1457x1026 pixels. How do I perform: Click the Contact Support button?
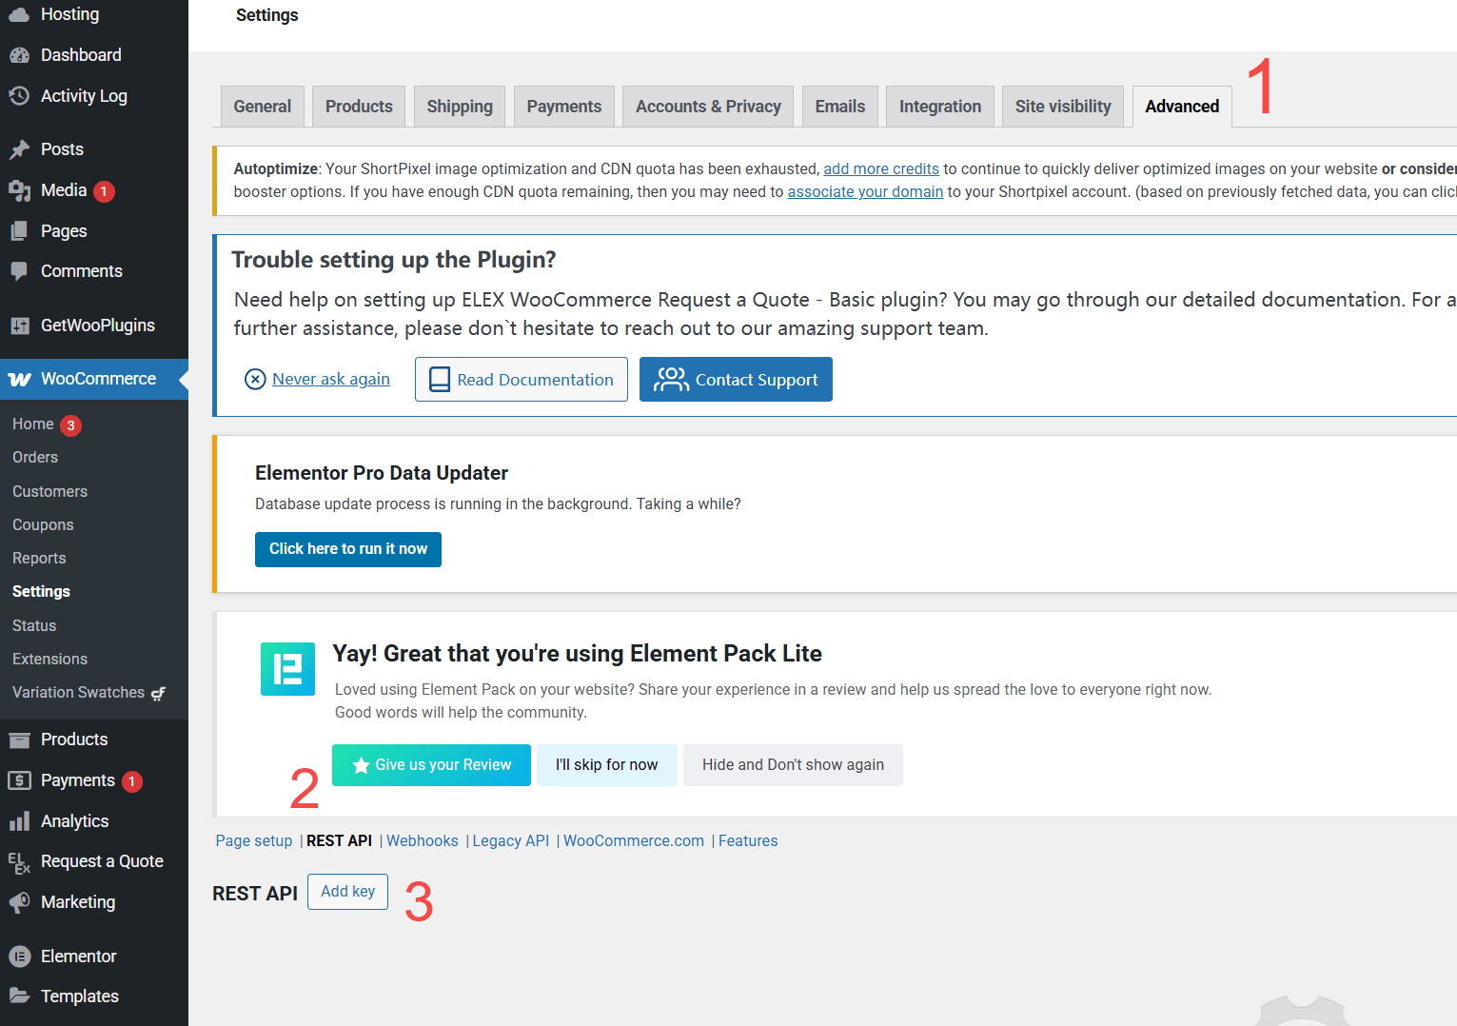click(x=736, y=380)
